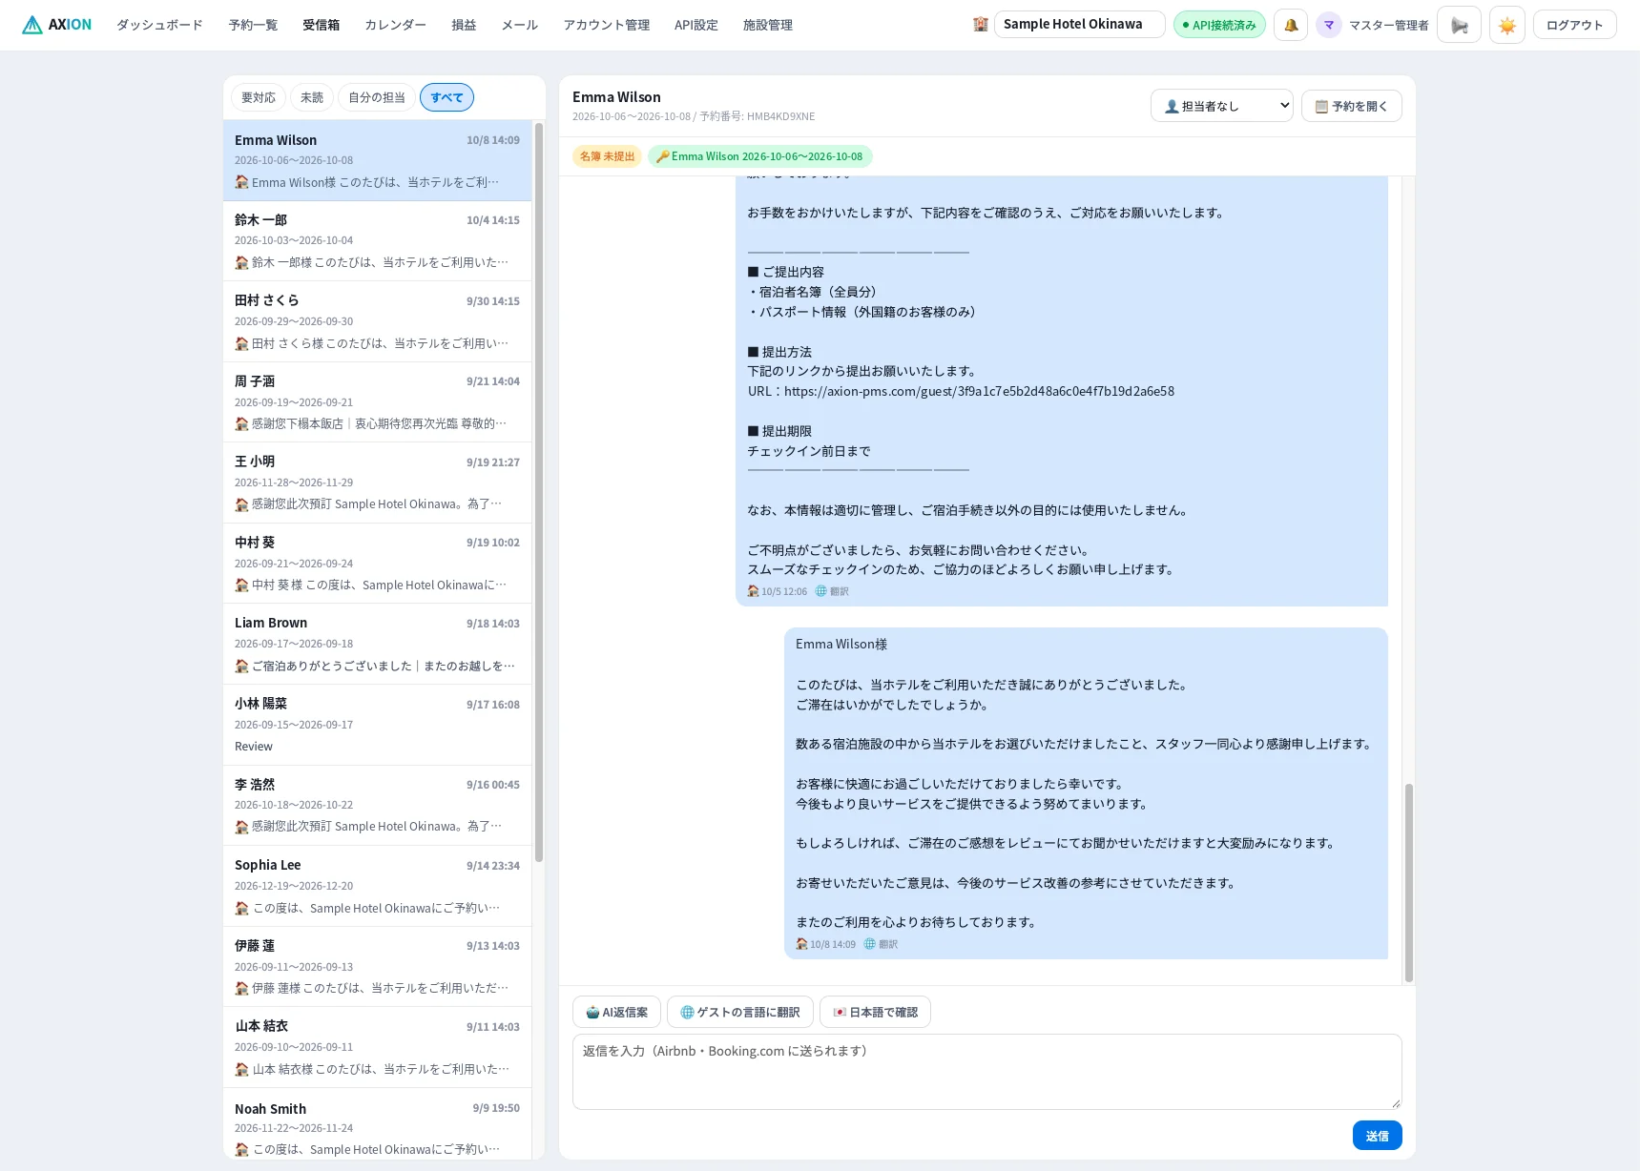Open 王 小明 conversation
The height and width of the screenshot is (1171, 1640).
(x=378, y=483)
